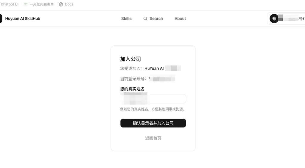Screen dimensions: 305x168
Task: Click the Docs globe icon bookmark
Action: [61, 4]
